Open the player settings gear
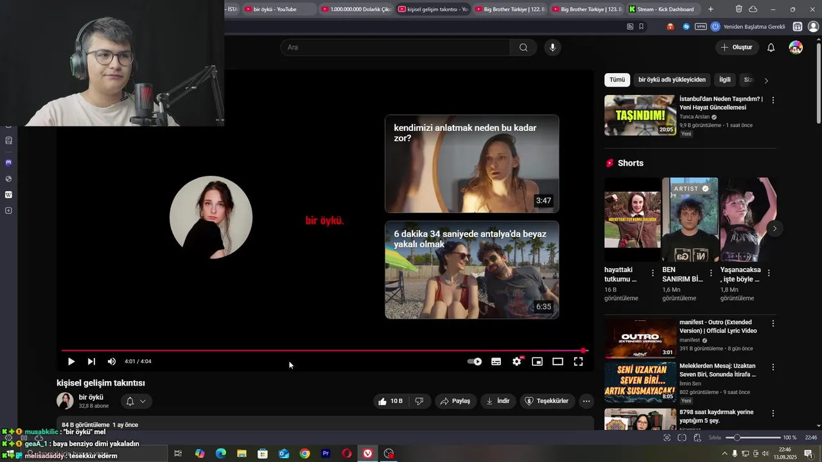 [x=517, y=361]
